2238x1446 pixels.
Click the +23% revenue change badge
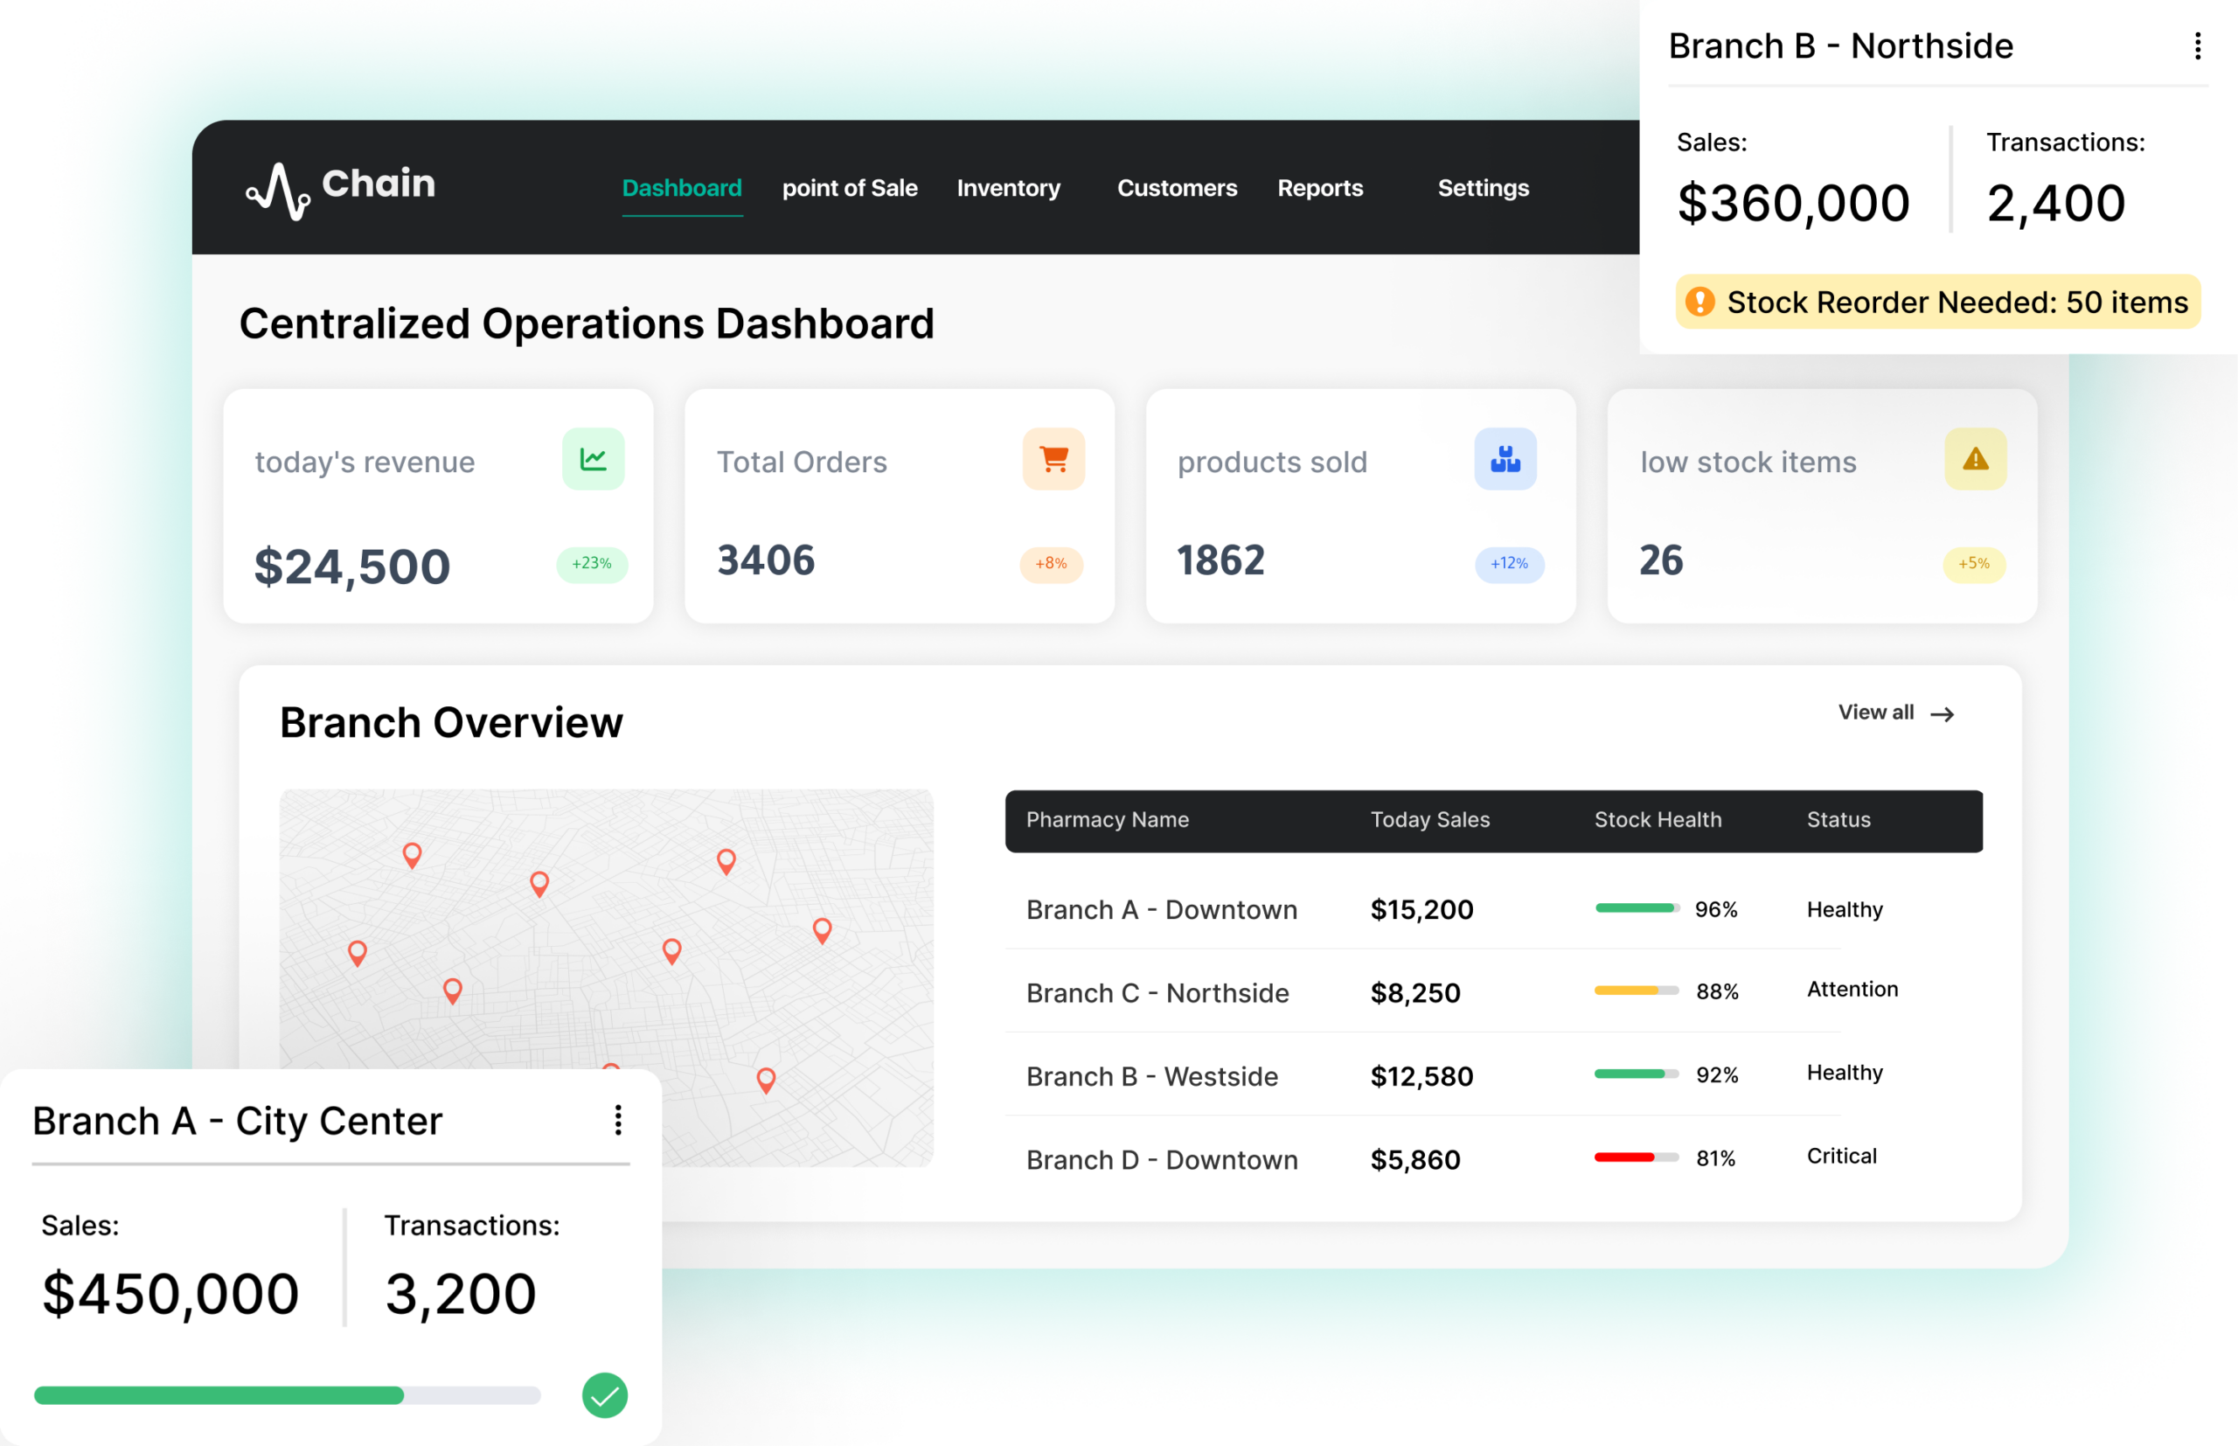tap(592, 563)
